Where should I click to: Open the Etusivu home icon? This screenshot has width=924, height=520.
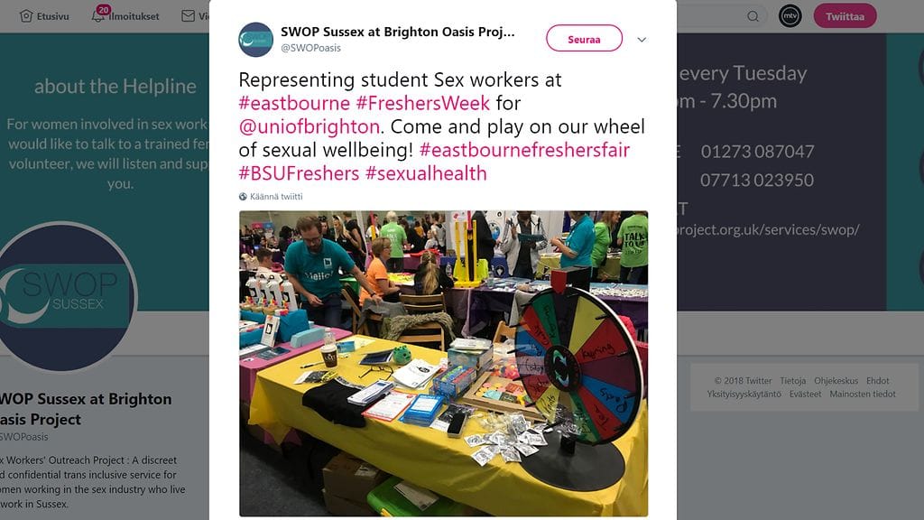(x=26, y=16)
